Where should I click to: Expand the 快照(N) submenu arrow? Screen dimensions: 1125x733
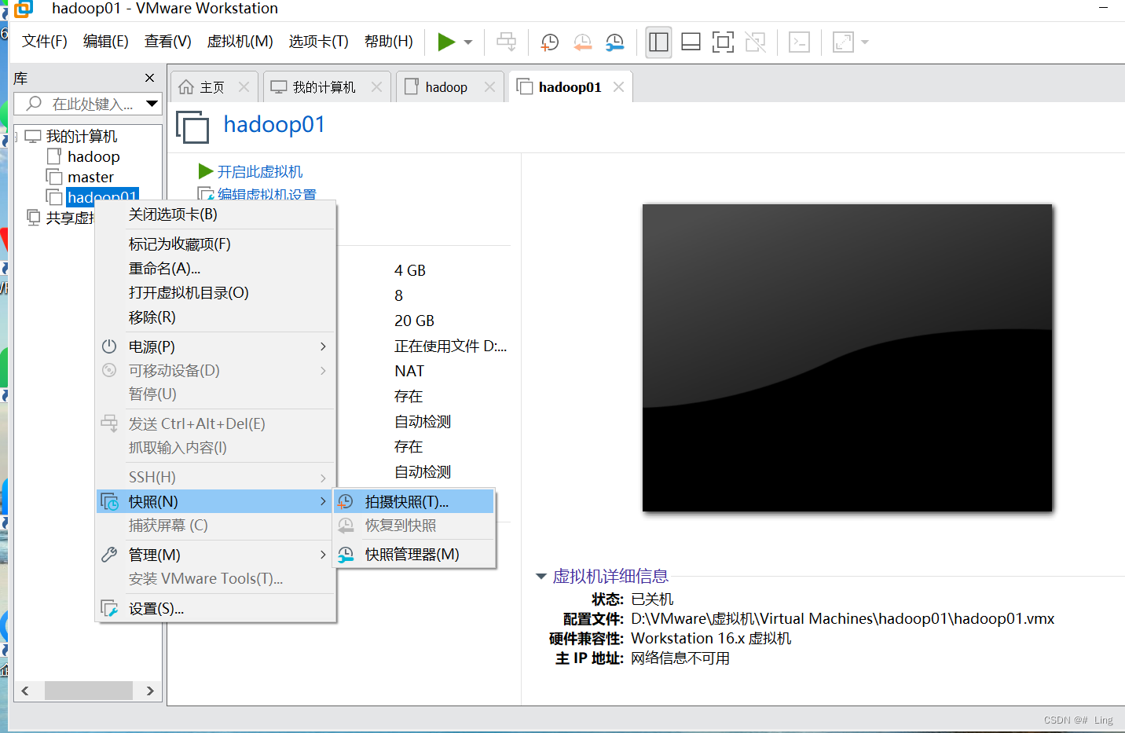tap(323, 501)
